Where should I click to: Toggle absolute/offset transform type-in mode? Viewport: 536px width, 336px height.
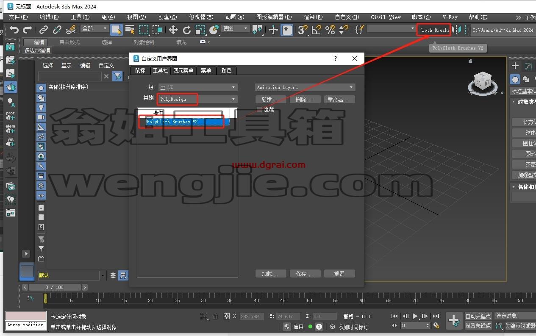pos(227,316)
